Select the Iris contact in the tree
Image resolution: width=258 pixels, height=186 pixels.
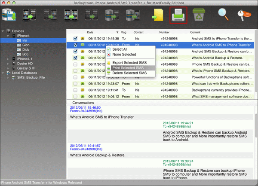pyautogui.click(x=25, y=40)
